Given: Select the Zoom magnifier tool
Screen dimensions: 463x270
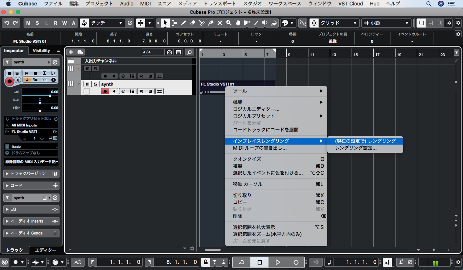Looking at the screenshot, I should (229, 23).
